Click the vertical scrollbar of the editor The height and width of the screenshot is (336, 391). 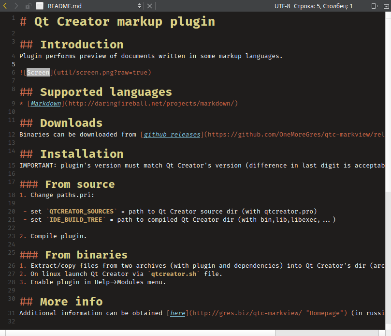tap(388, 170)
